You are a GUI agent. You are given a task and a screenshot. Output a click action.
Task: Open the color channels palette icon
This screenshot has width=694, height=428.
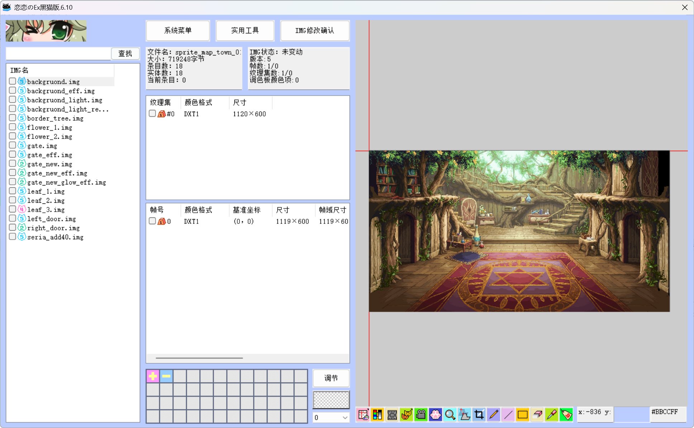(377, 415)
